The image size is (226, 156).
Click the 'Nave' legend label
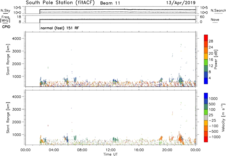215,20
